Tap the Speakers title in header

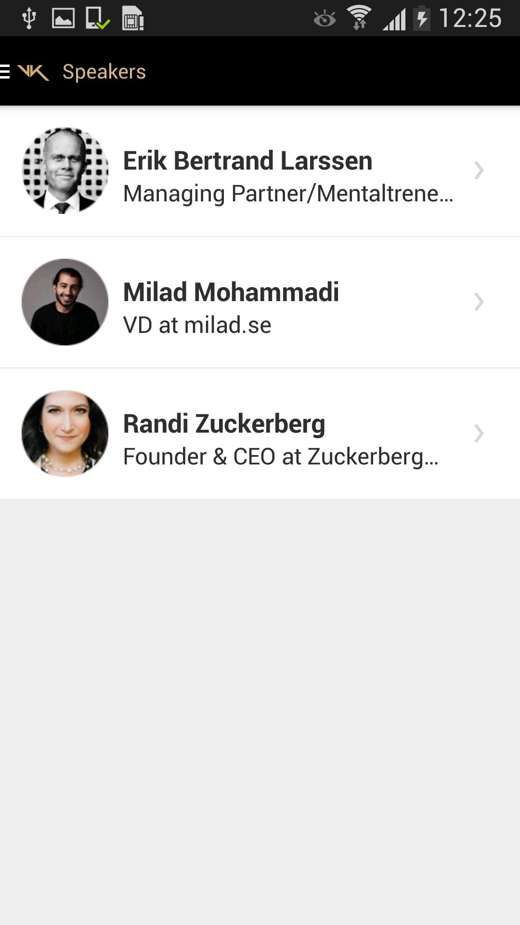click(x=104, y=72)
